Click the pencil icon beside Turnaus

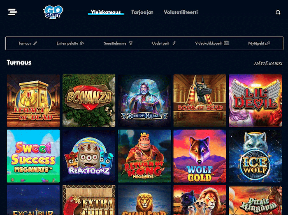[x=35, y=43]
